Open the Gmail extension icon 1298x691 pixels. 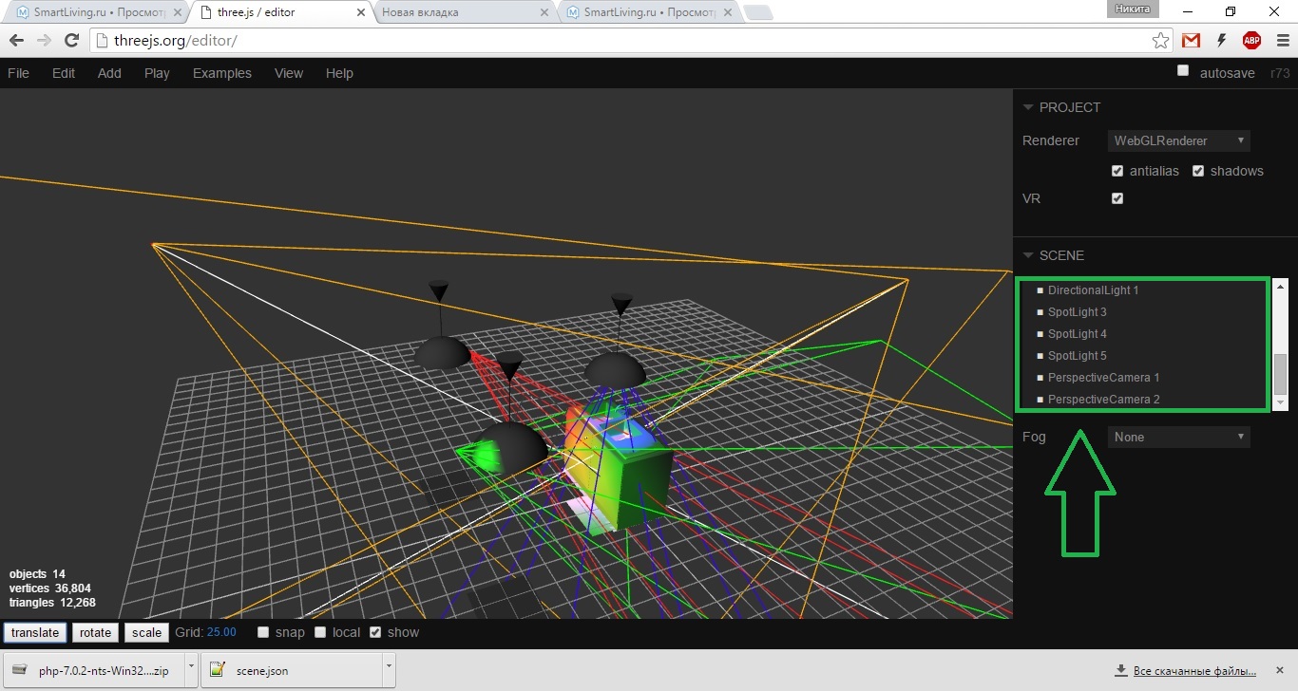click(x=1191, y=41)
